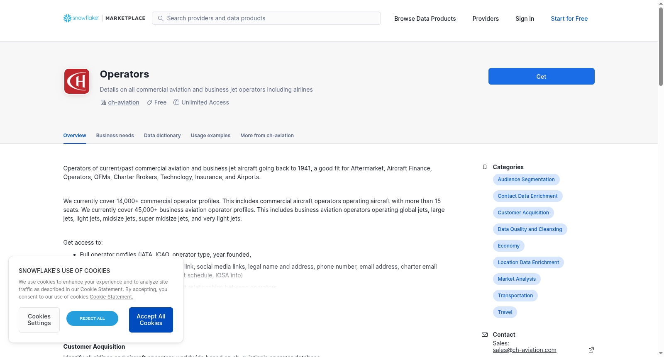664x357 pixels.
Task: Select the Market Analysis category tag
Action: (x=517, y=279)
